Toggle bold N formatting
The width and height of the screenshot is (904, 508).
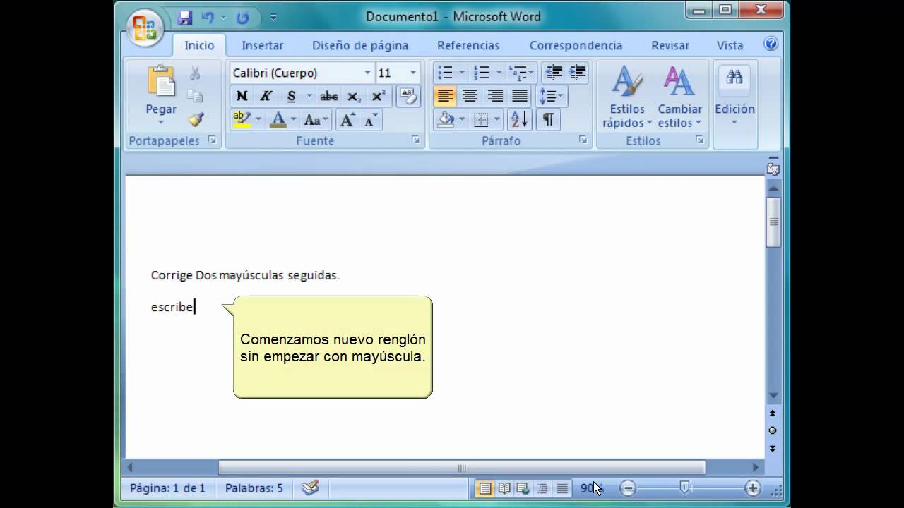pos(242,97)
